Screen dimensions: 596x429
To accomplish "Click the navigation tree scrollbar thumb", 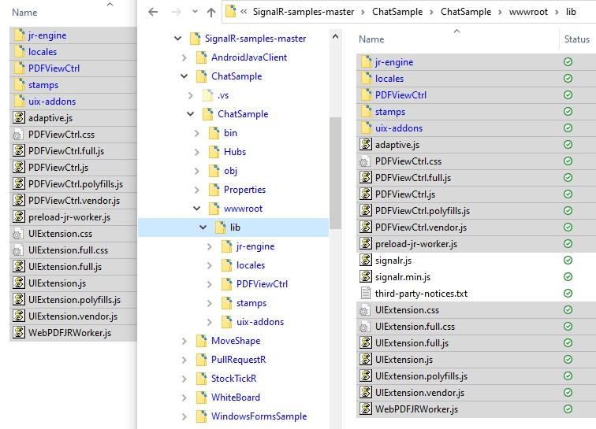I will point(335,172).
